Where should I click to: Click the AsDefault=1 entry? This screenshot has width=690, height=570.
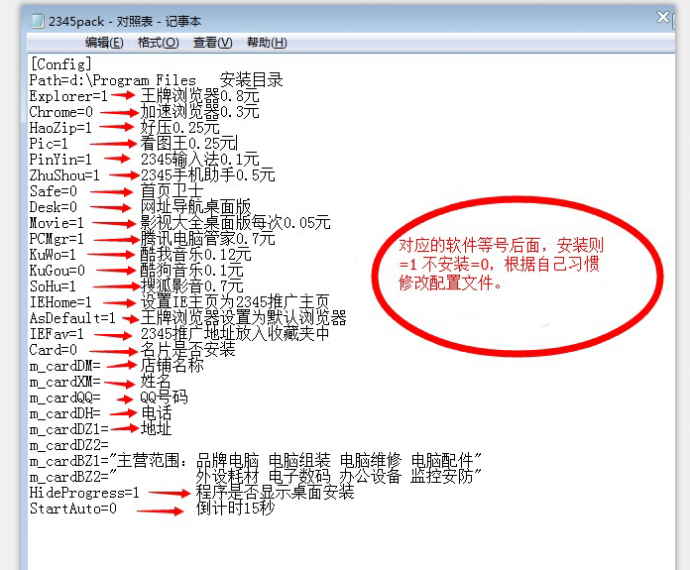[x=72, y=318]
